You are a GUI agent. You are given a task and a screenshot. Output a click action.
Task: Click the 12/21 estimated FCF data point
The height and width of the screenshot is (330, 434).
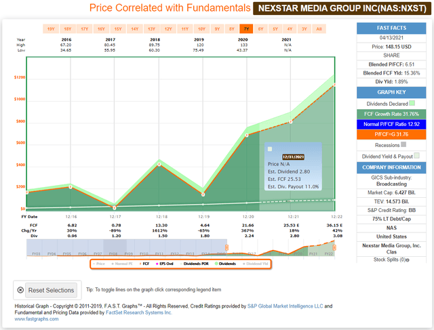click(x=291, y=122)
